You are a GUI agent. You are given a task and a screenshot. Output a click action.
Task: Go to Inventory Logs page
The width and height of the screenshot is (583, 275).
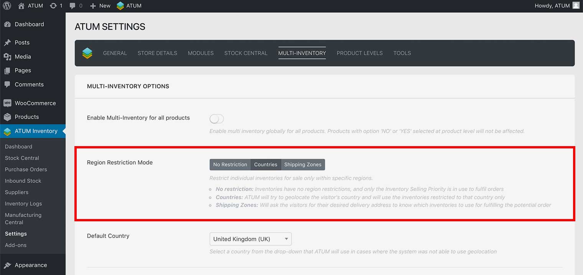point(23,204)
